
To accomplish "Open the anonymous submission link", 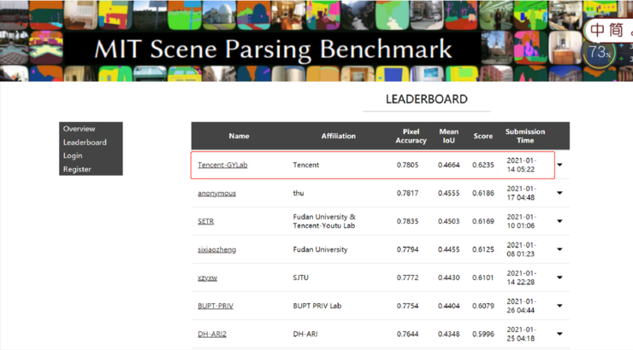I will point(216,193).
